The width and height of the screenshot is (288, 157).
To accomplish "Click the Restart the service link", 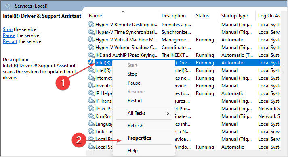I will [x=10, y=41].
